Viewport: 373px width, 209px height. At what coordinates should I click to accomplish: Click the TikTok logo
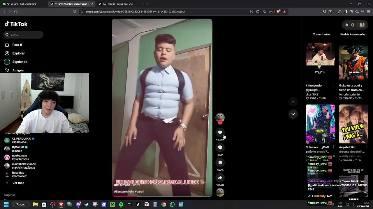tap(16, 24)
